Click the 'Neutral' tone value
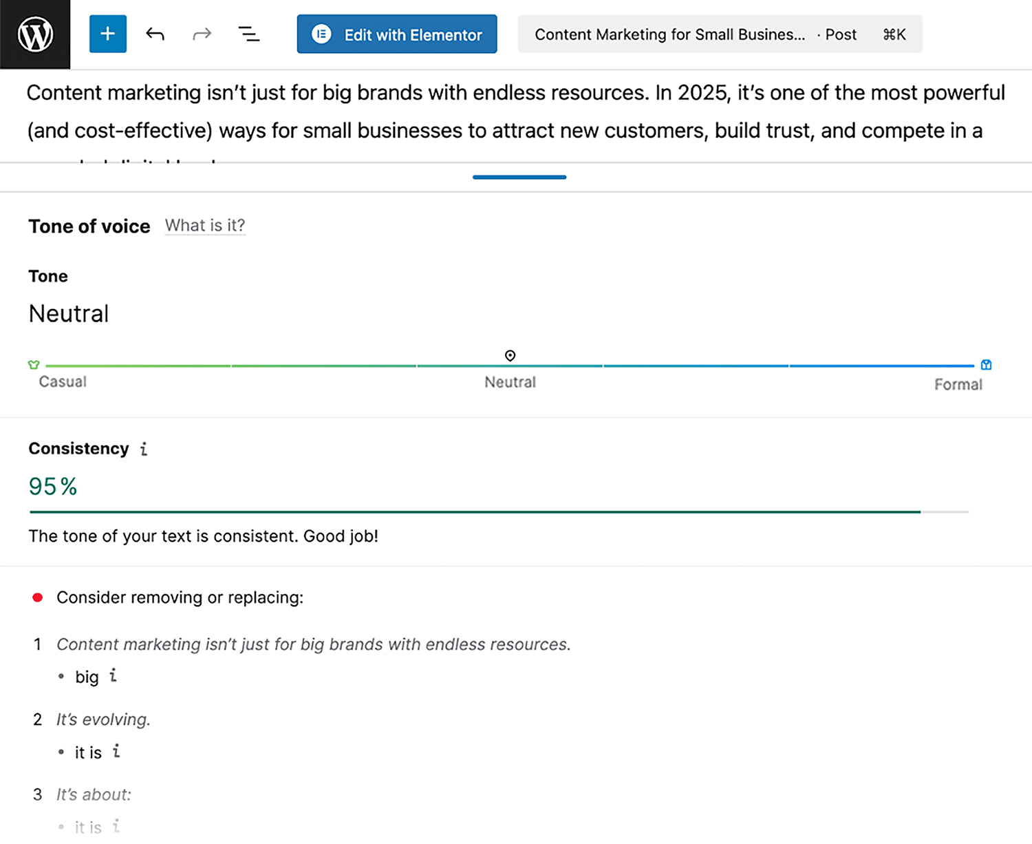This screenshot has width=1032, height=844. (69, 314)
